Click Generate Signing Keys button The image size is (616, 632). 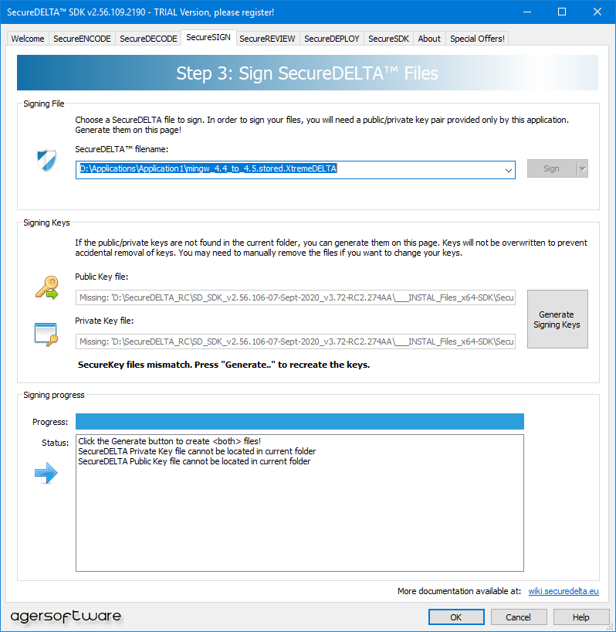pos(557,319)
